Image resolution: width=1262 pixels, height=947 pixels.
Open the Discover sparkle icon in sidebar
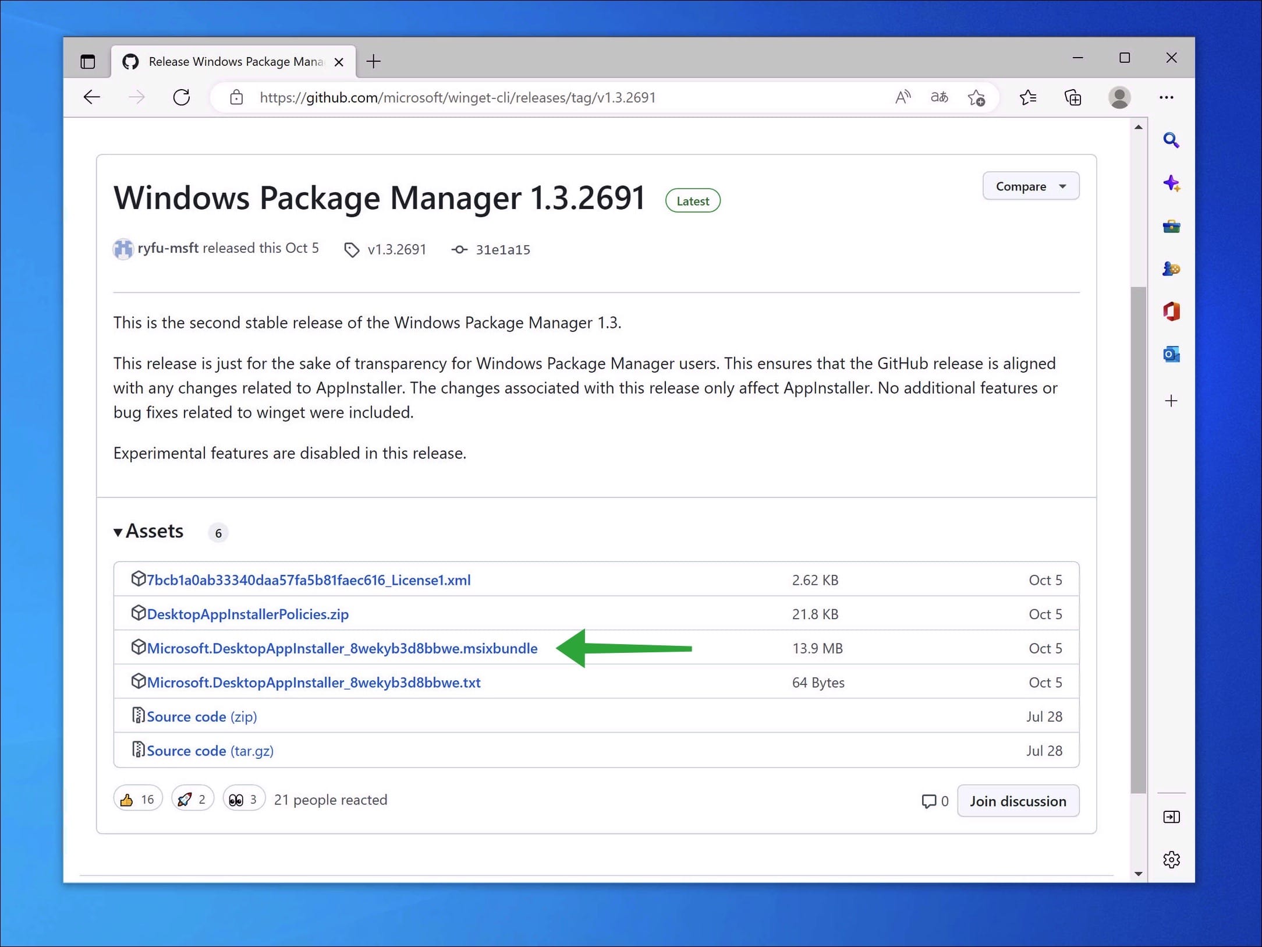click(1171, 183)
